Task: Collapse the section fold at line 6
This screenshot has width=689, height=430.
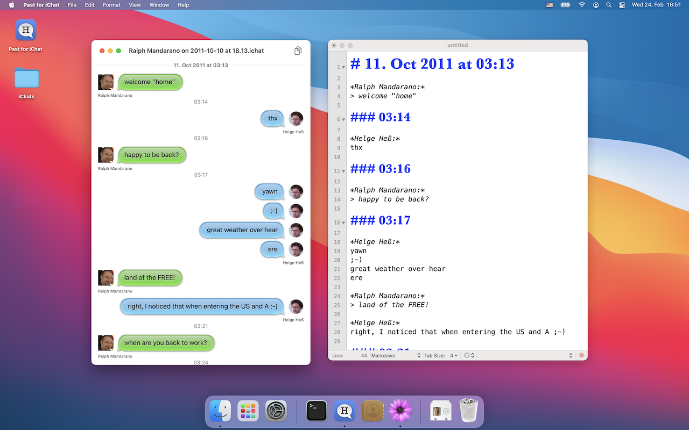Action: [x=343, y=120]
